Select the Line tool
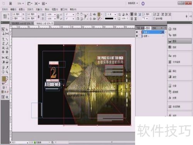 click(7, 39)
